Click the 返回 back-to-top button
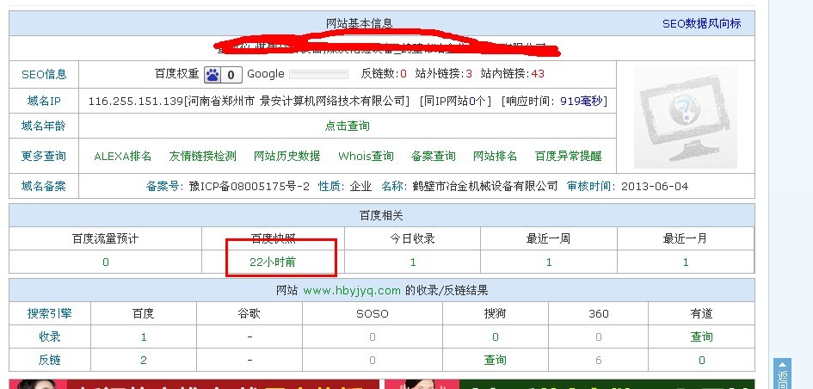The width and height of the screenshot is (813, 389). [x=782, y=374]
